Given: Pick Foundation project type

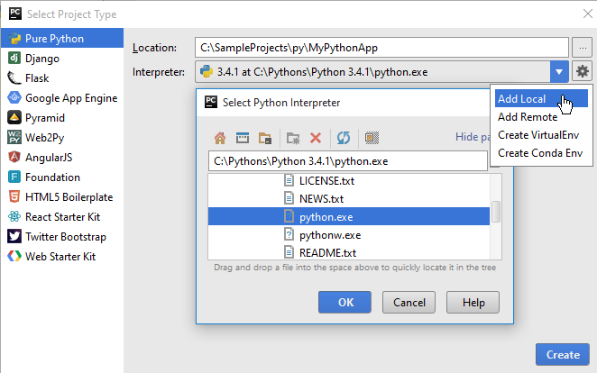Looking at the screenshot, I should (x=62, y=177).
